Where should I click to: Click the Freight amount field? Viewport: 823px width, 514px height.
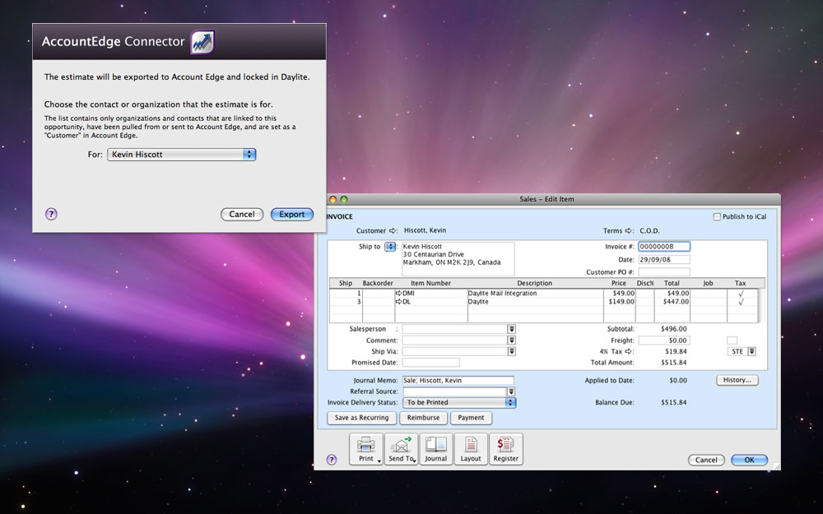point(664,340)
